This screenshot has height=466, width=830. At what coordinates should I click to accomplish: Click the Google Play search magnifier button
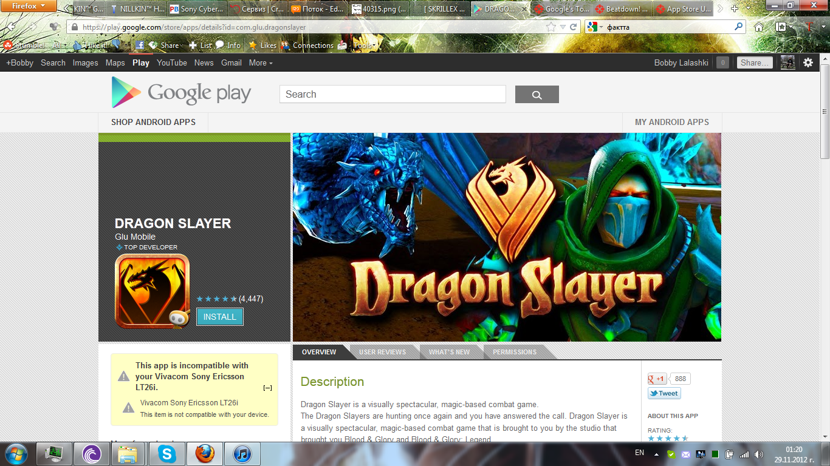coord(537,95)
